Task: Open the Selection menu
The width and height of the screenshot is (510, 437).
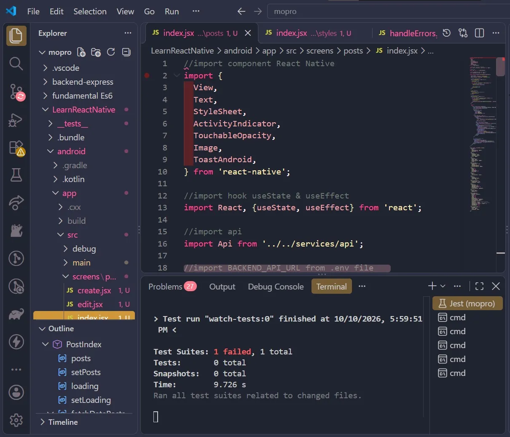Action: (90, 11)
